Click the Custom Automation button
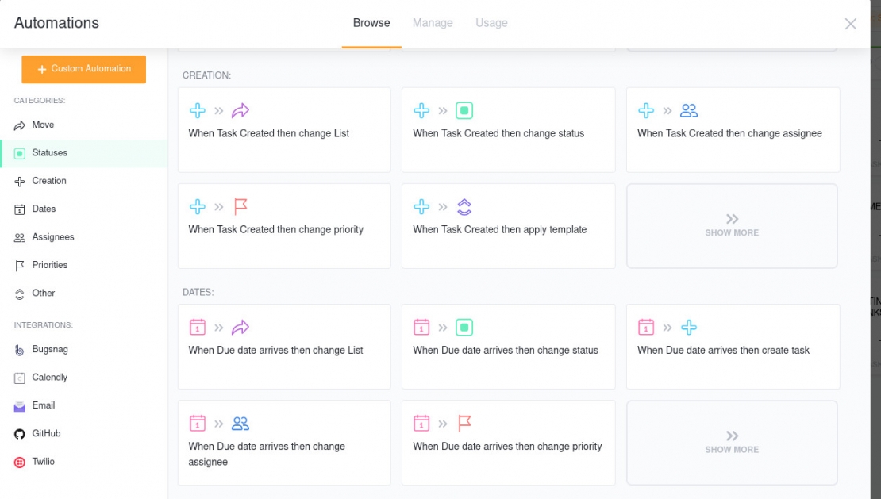 [83, 69]
